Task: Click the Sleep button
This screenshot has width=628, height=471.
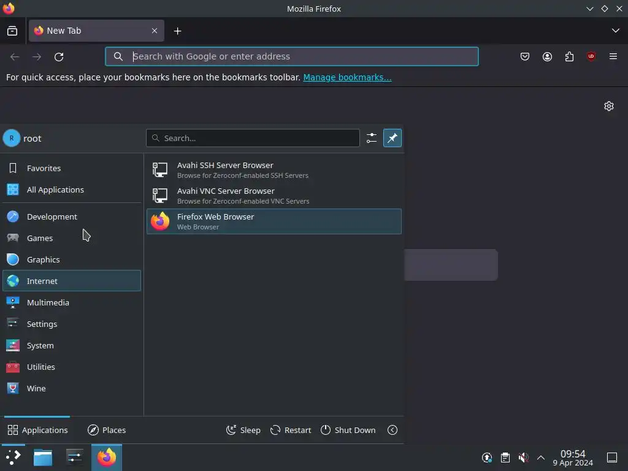Action: point(243,430)
